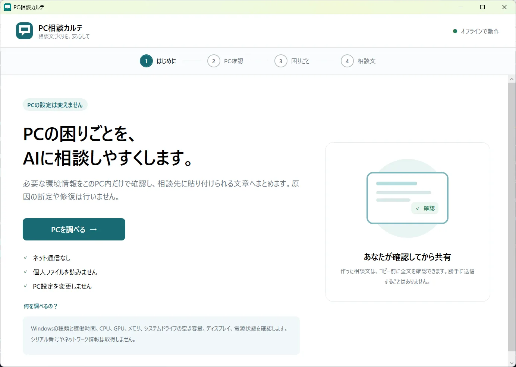Viewport: 516px width, 367px height.
Task: Click the checkmark beside ネット通信なし
Action: pos(25,258)
